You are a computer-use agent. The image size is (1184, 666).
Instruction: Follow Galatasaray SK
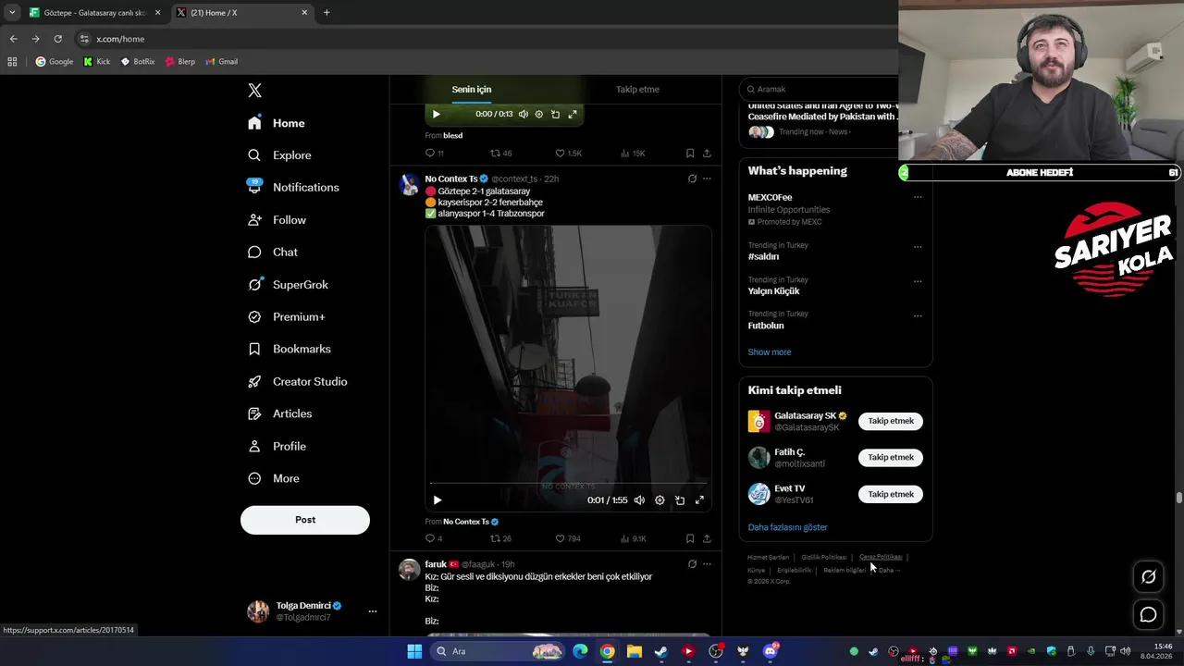891,421
